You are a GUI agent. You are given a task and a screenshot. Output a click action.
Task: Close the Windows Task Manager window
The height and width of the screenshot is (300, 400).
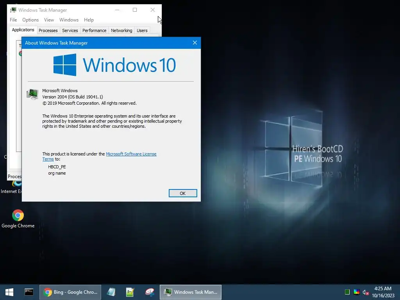click(x=153, y=10)
